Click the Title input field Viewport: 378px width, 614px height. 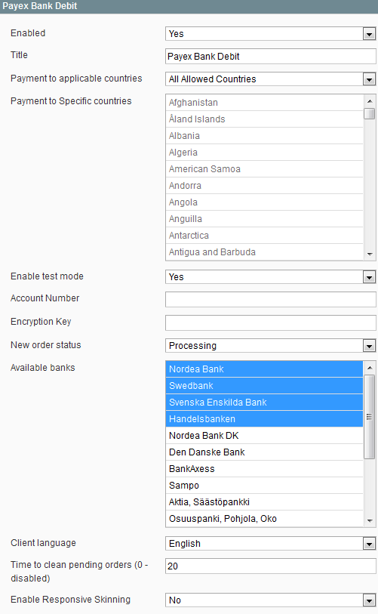[x=270, y=57]
